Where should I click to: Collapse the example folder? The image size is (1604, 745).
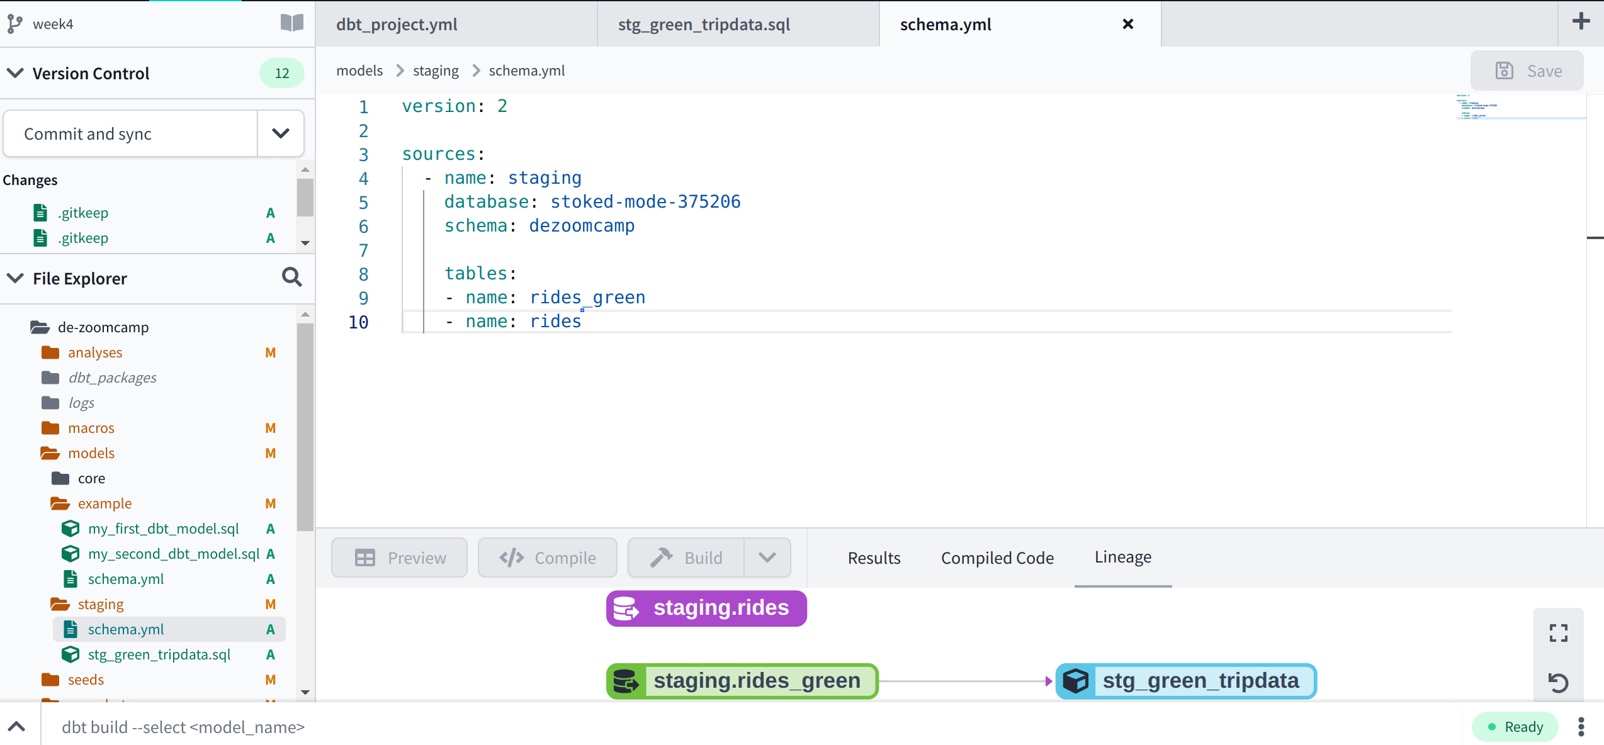(x=104, y=503)
